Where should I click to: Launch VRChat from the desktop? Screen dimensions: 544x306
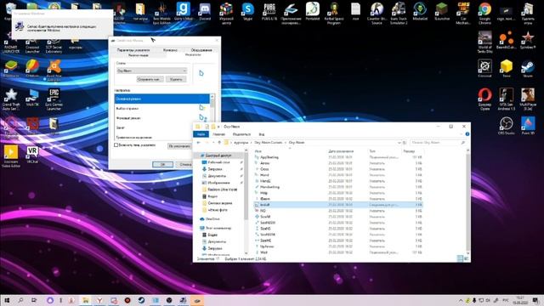coord(32,155)
